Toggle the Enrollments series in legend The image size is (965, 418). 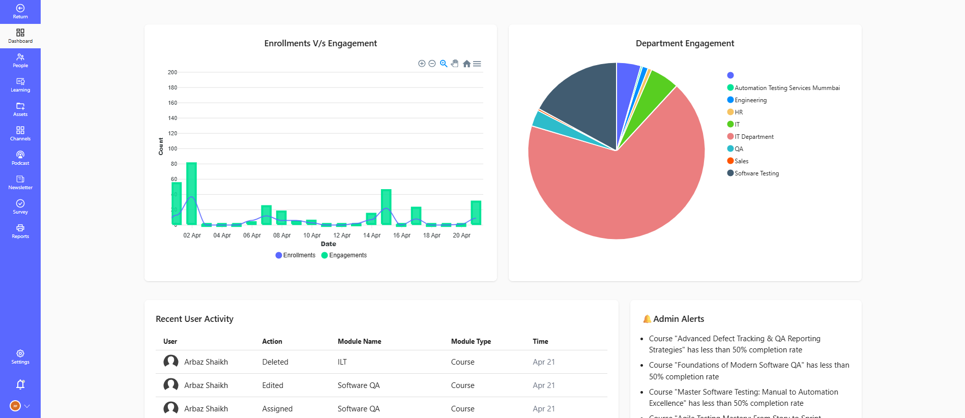click(x=296, y=255)
